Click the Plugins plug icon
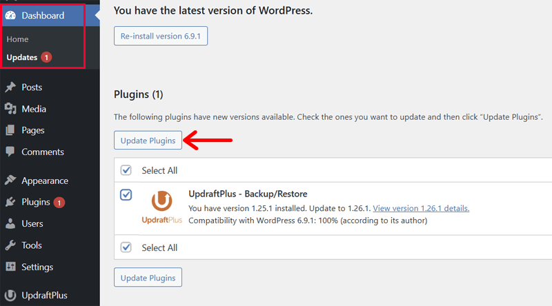The height and width of the screenshot is (306, 552). pos(10,202)
